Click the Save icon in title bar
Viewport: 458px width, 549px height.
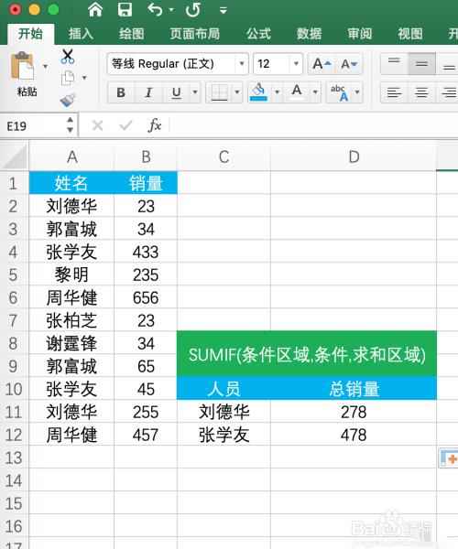(x=125, y=9)
